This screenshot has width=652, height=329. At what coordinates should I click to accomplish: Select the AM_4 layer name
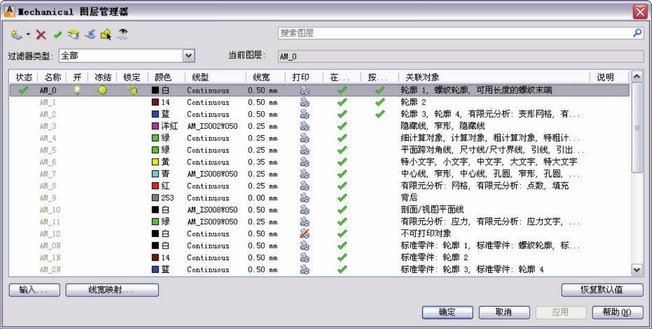(48, 138)
